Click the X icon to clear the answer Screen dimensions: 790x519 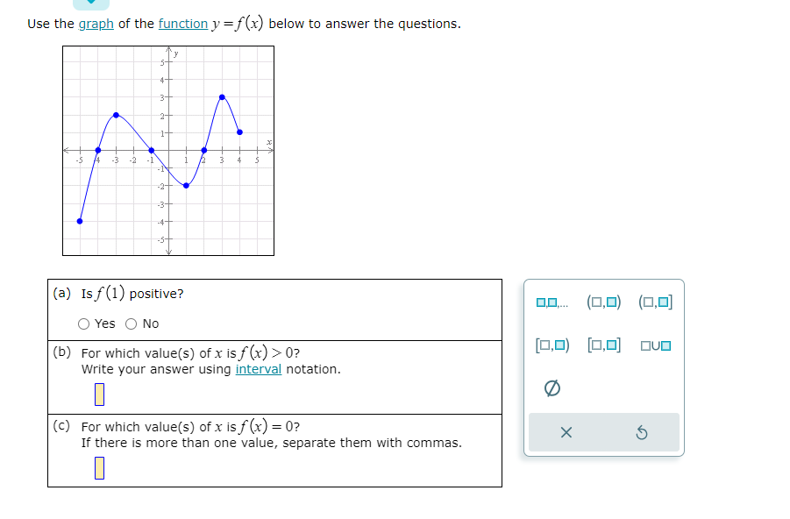[x=566, y=432]
